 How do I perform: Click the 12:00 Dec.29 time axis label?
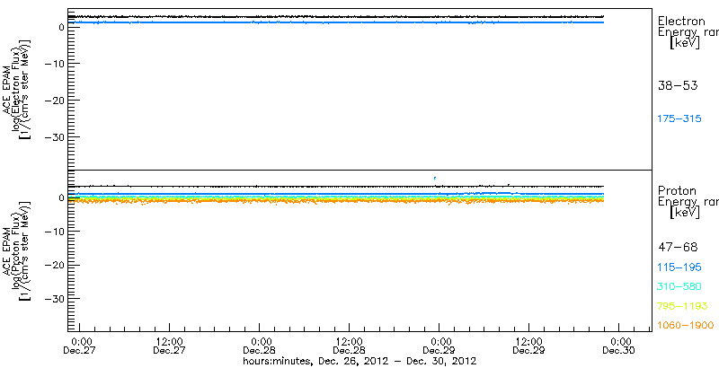(529, 346)
